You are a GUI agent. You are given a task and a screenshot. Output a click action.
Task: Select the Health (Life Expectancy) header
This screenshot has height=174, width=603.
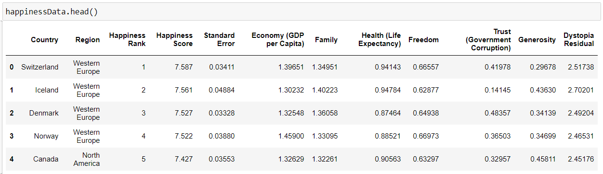point(381,40)
